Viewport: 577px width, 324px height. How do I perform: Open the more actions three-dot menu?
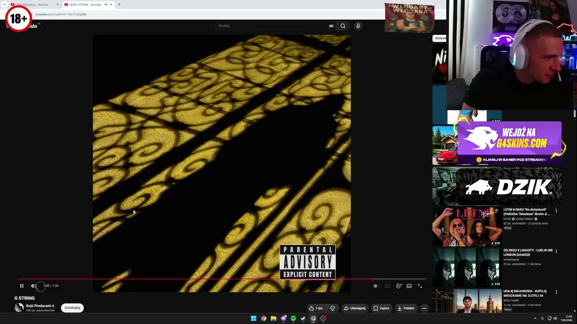pyautogui.click(x=424, y=308)
